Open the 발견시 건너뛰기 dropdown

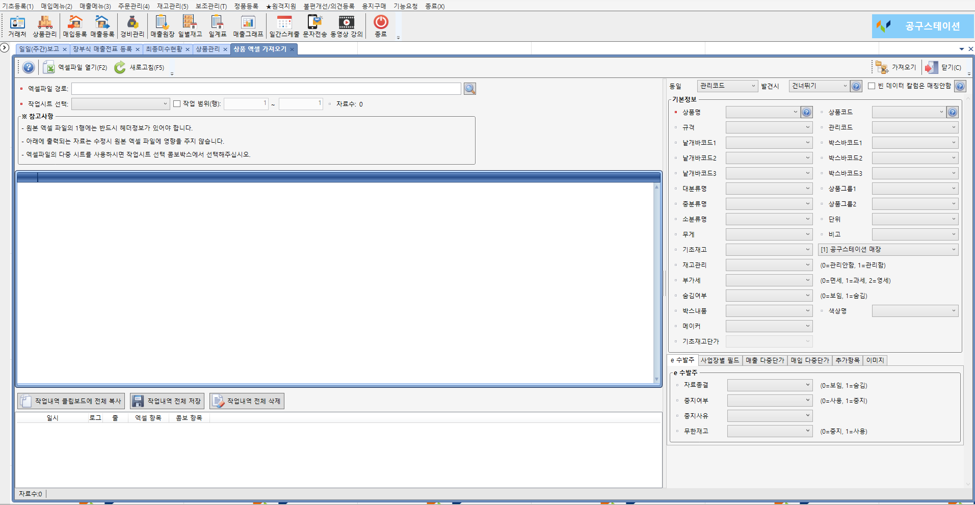coord(844,86)
